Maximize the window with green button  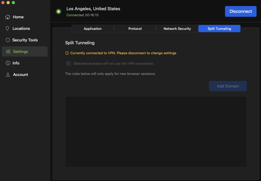13,3
